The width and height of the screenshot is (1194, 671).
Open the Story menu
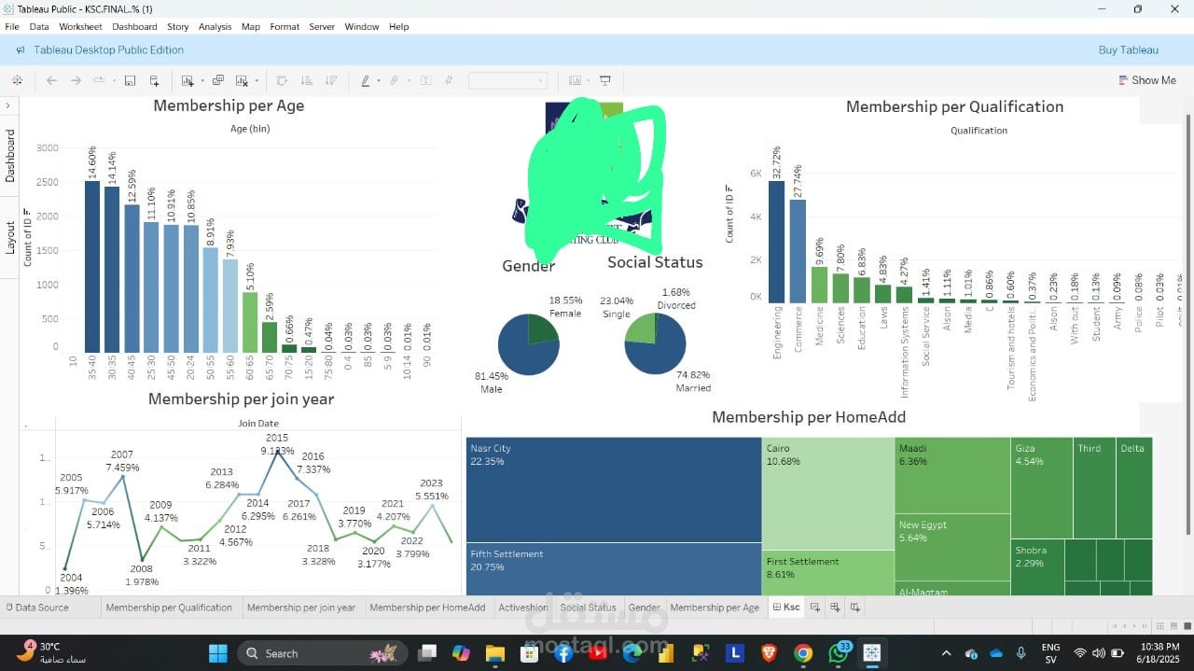177,27
